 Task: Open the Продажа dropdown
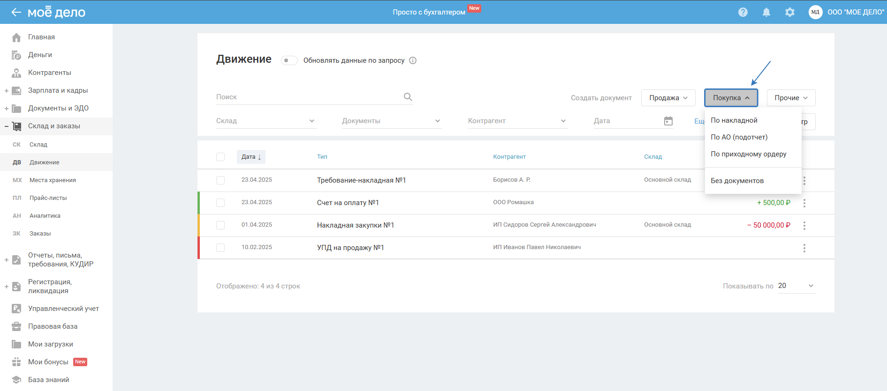coord(668,98)
